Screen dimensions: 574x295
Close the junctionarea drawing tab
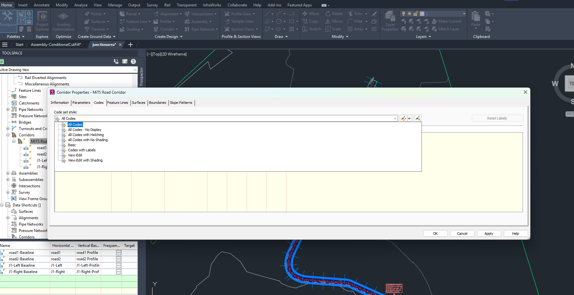pyautogui.click(x=120, y=45)
